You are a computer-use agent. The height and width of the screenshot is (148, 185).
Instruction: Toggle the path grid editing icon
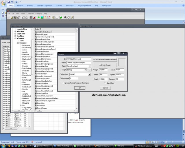tap(45, 17)
